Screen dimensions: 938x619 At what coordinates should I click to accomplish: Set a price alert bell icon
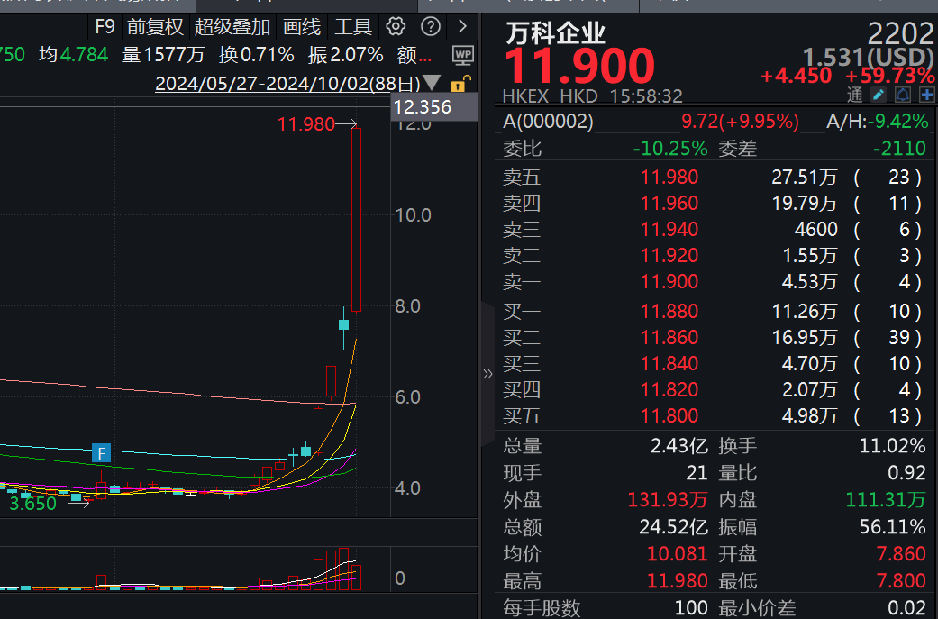pyautogui.click(x=903, y=95)
